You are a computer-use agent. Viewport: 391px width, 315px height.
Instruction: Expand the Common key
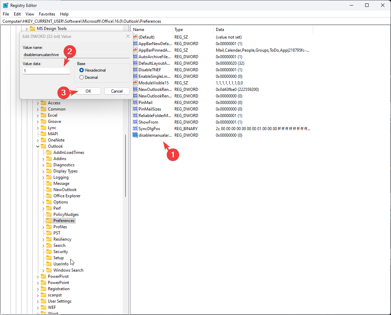coord(38,109)
